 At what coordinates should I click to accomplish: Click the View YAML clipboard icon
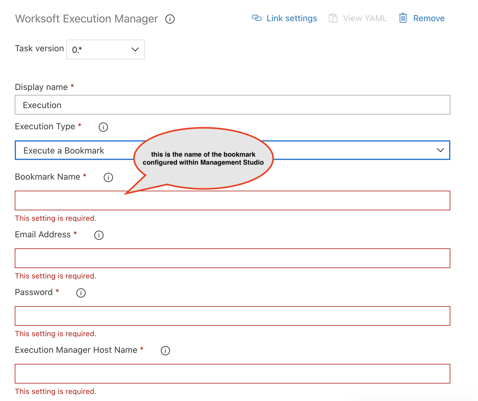[333, 18]
